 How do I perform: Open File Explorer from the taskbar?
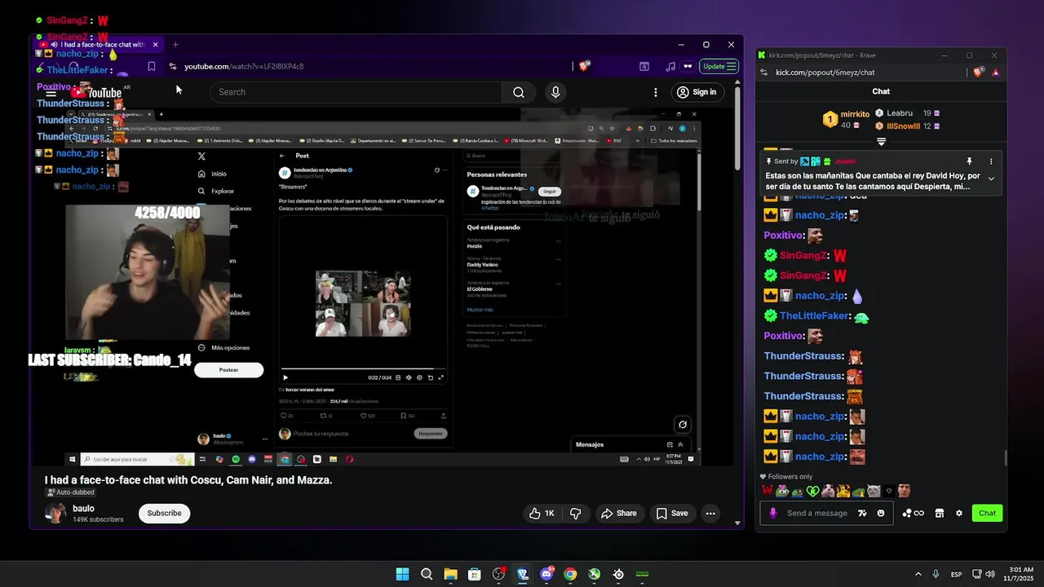450,574
